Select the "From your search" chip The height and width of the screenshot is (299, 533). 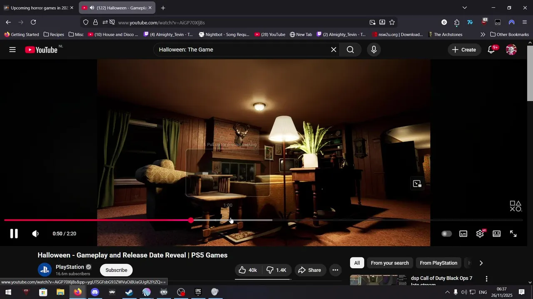point(390,263)
